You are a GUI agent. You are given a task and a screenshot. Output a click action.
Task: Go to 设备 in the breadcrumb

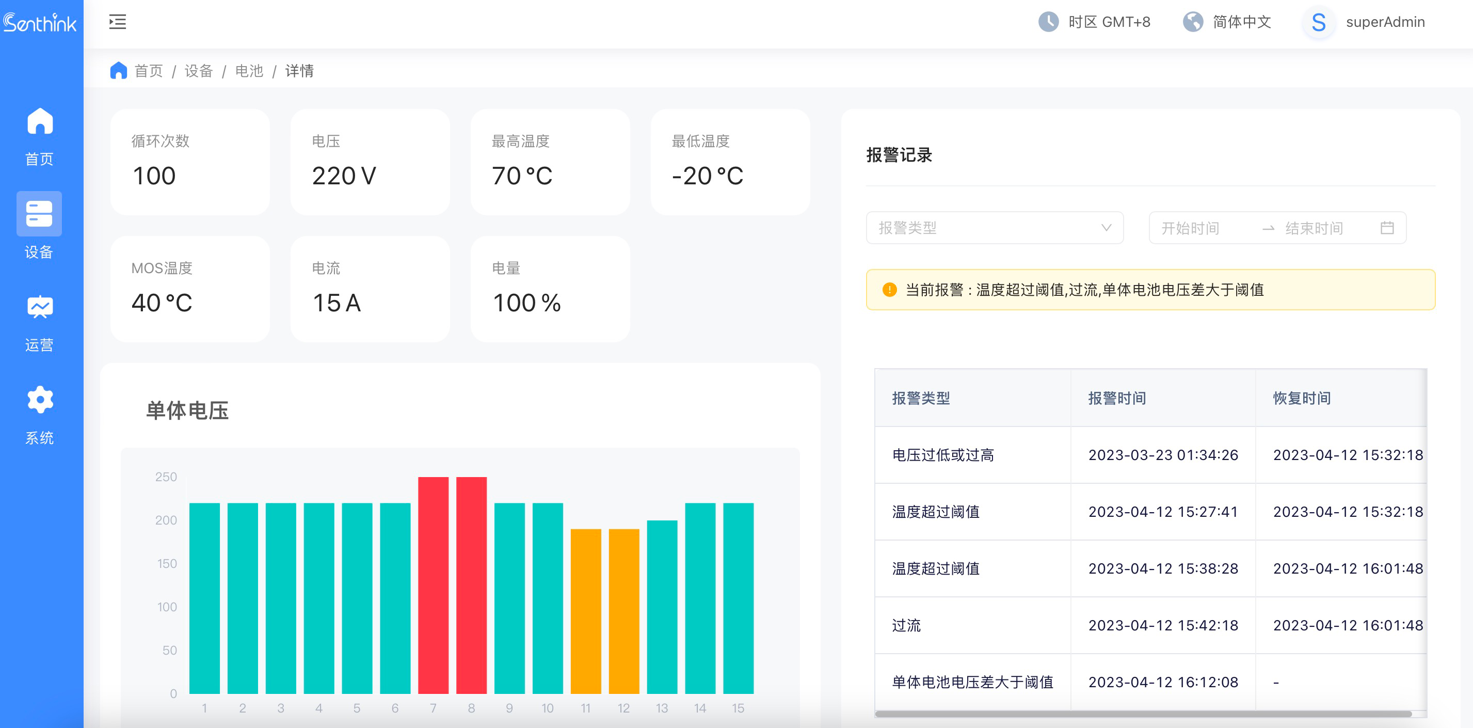point(198,71)
